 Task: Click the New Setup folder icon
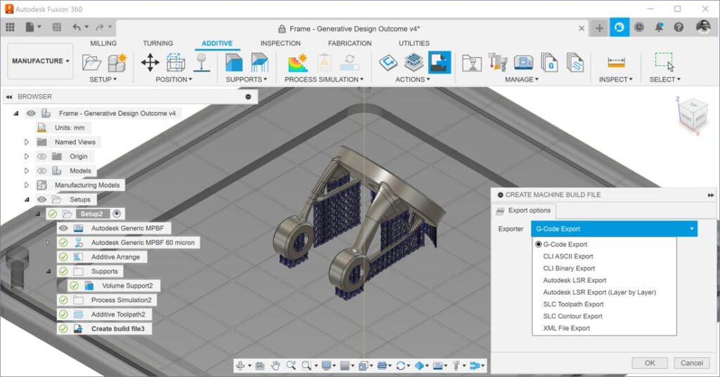click(x=91, y=62)
